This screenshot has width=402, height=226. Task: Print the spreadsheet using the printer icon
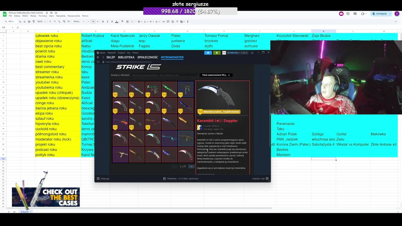pyautogui.click(x=29, y=21)
